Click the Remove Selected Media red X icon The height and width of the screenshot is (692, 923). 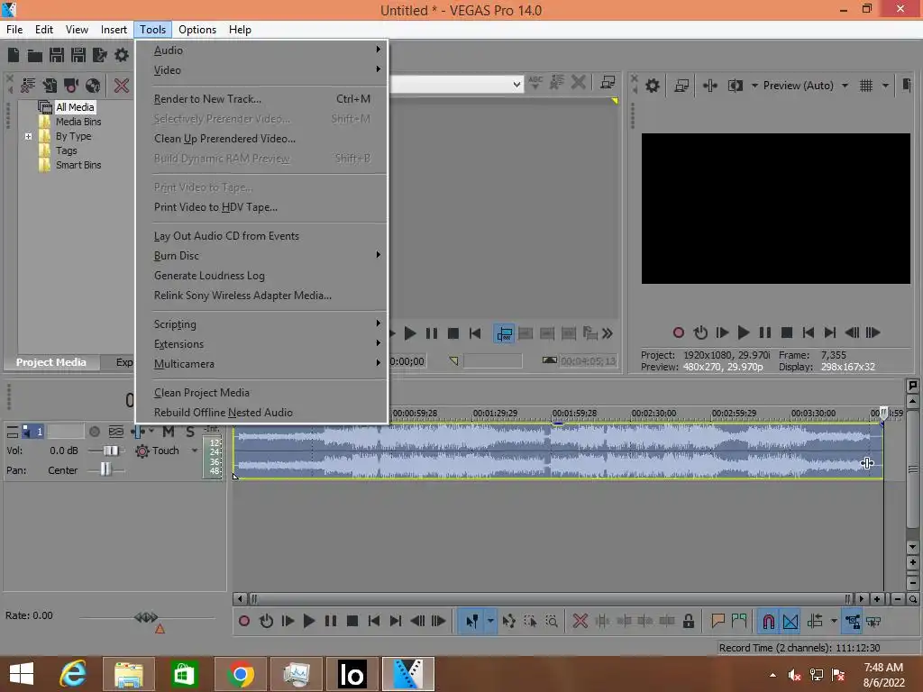click(x=122, y=86)
